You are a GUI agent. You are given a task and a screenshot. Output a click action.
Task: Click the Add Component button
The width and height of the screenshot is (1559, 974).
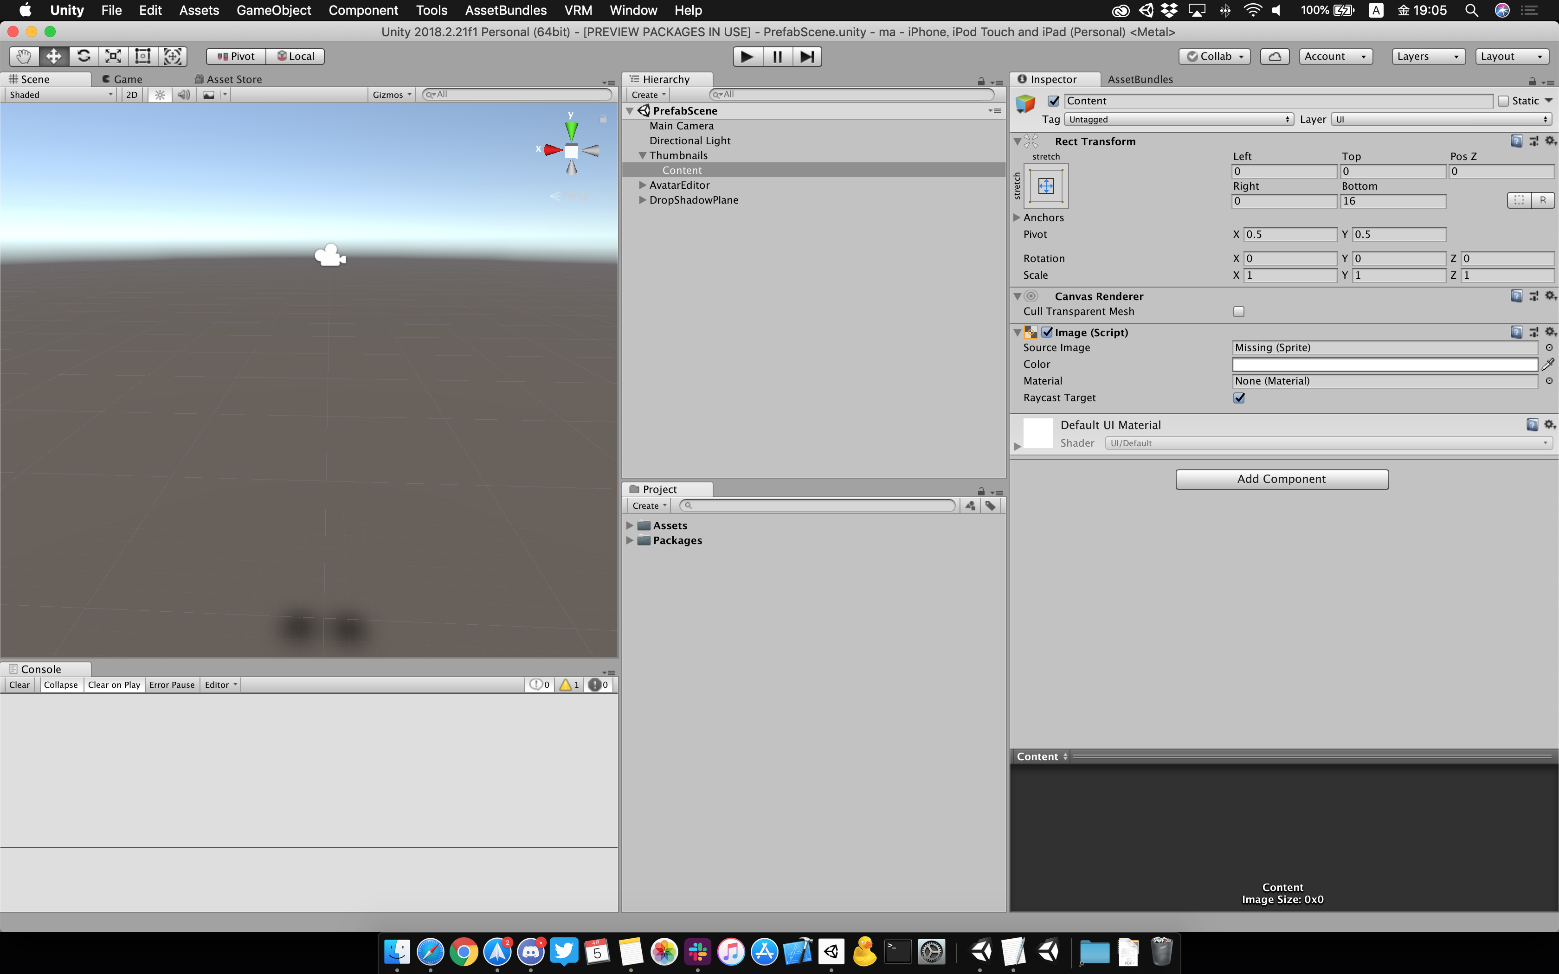(x=1282, y=478)
